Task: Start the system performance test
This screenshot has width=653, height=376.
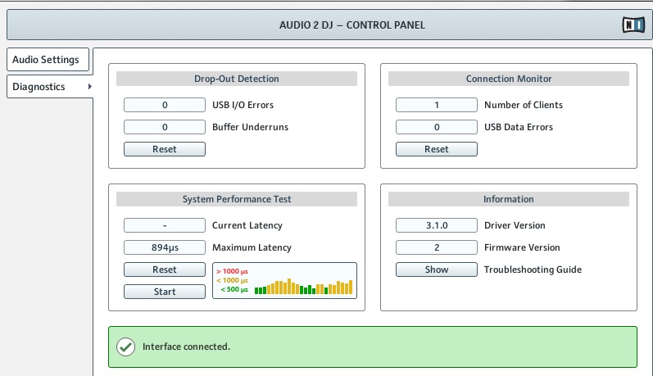Action: [x=164, y=292]
